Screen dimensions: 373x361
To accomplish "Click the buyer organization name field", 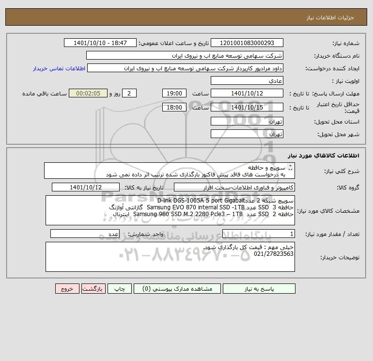I will (x=185, y=55).
